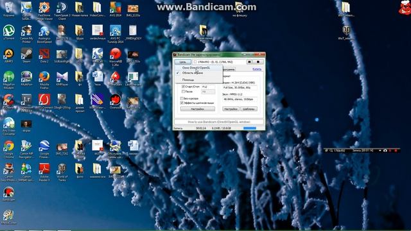The image size is (411, 231).
Task: Open World of Tanks desktop icon
Action: pyautogui.click(x=62, y=173)
